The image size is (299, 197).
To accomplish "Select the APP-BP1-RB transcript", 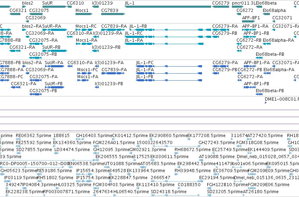I will (250, 37).
